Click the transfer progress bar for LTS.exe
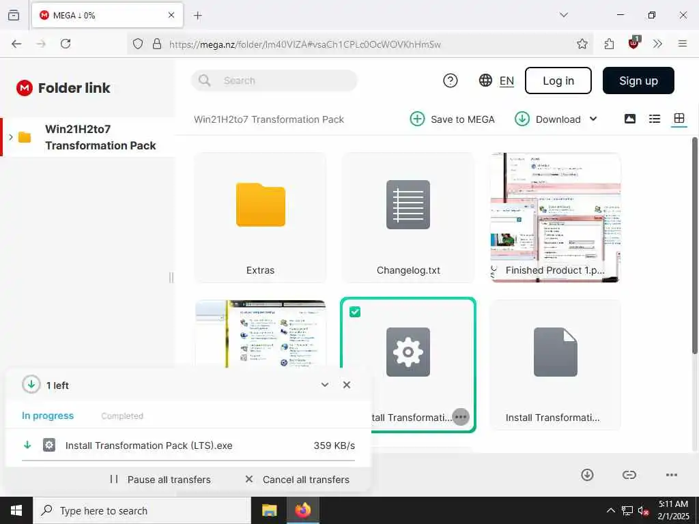The height and width of the screenshot is (524, 699). [188, 460]
